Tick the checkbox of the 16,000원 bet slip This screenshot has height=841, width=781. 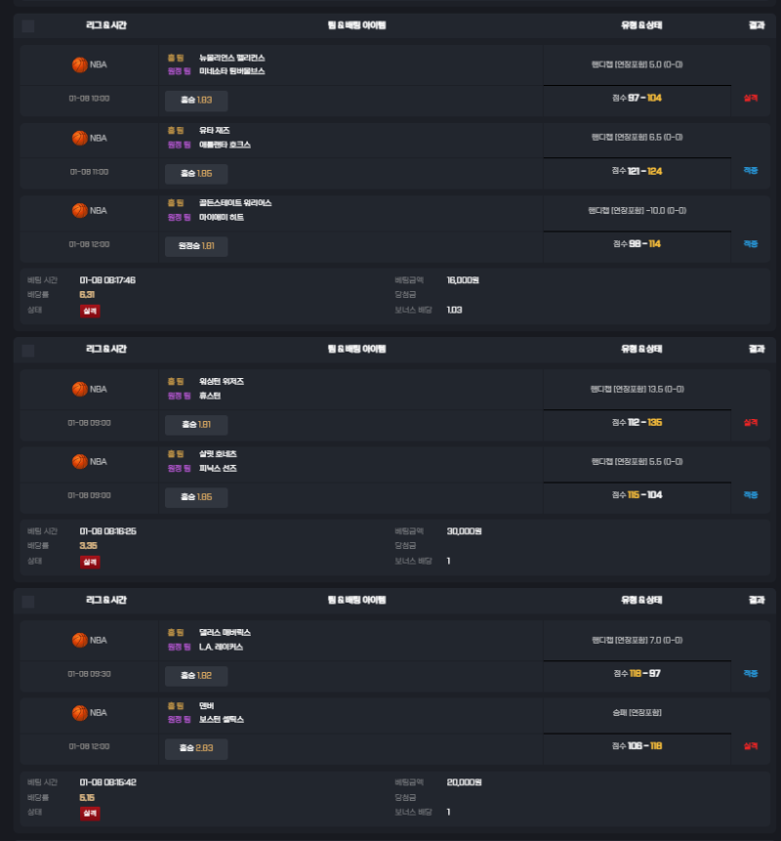point(28,25)
